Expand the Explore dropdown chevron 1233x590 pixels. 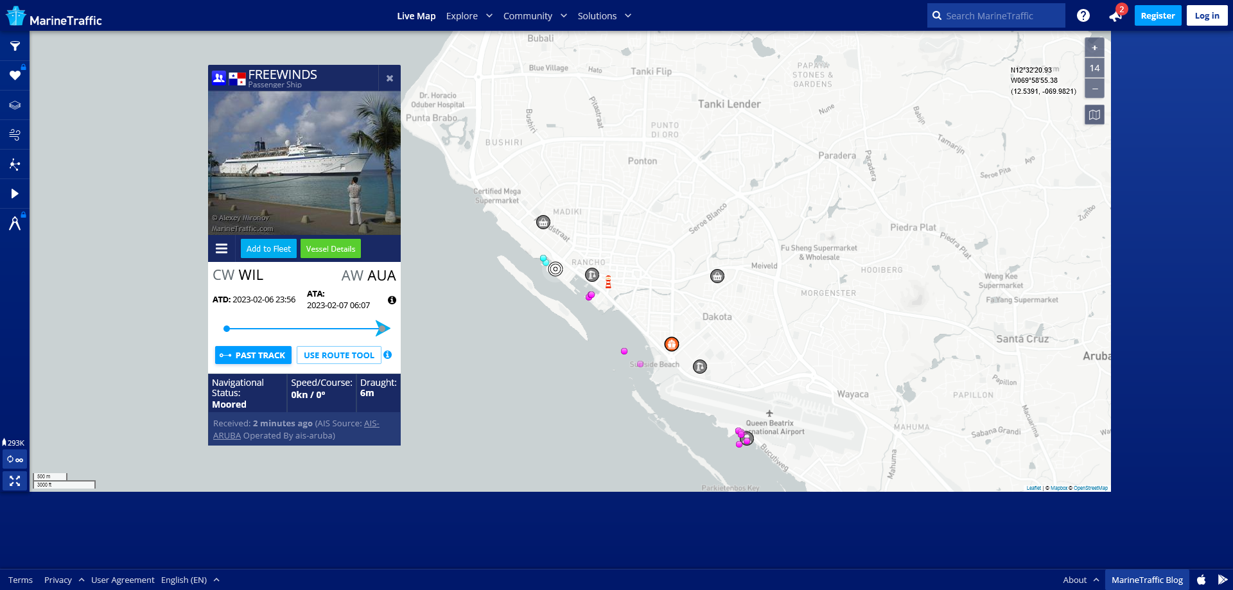point(489,15)
